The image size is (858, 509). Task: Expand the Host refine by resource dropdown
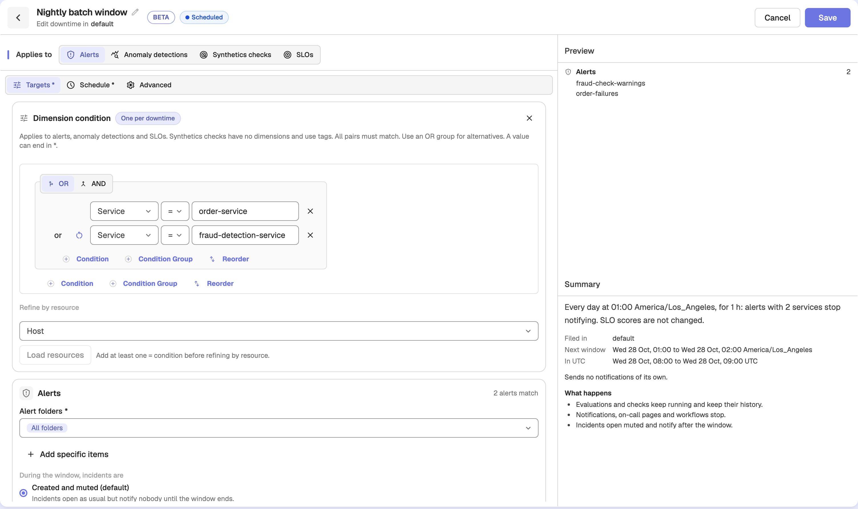(x=279, y=331)
